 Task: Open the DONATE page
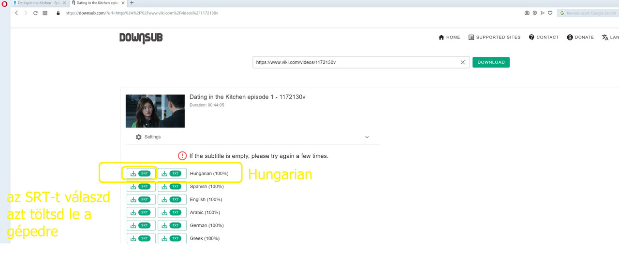point(580,37)
